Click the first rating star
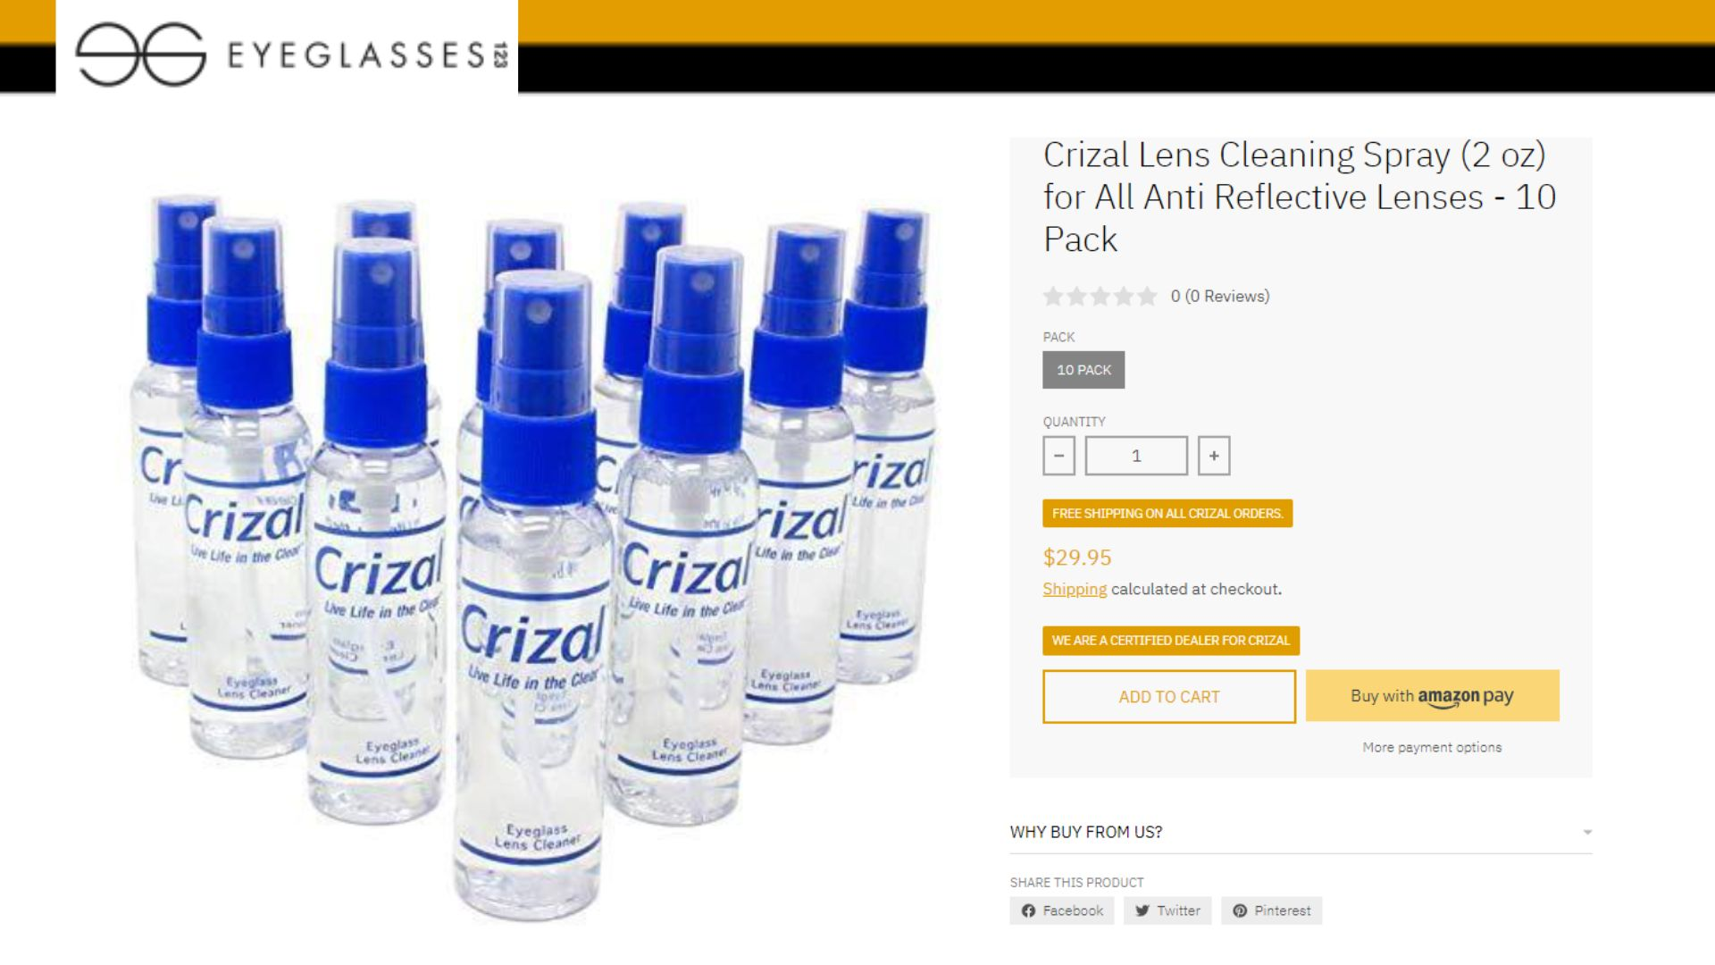Image resolution: width=1715 pixels, height=965 pixels. 1053,296
